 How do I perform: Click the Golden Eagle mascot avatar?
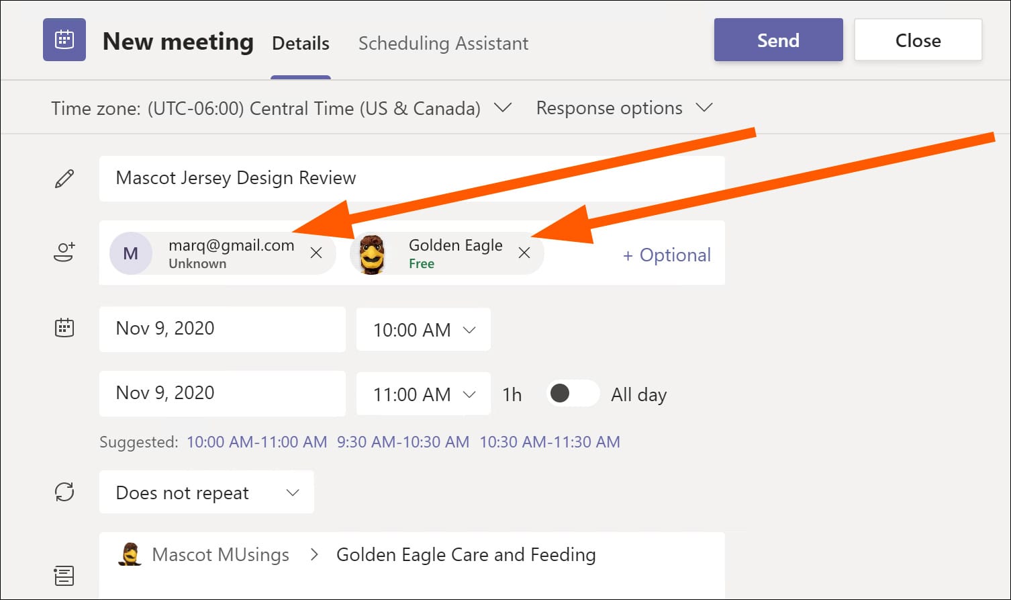[372, 254]
